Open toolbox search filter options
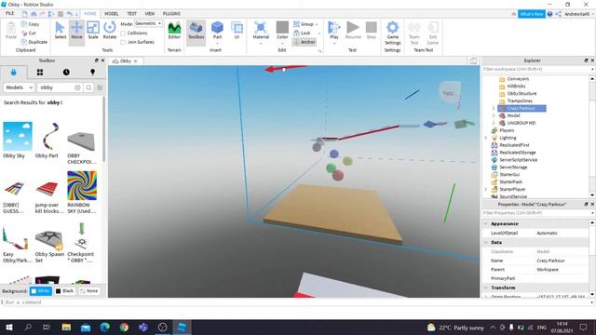 pyautogui.click(x=100, y=87)
